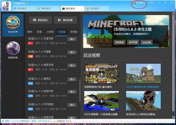The height and width of the screenshot is (125, 176).
Task: Enter the 天堂服 server
Action: (x=72, y=52)
